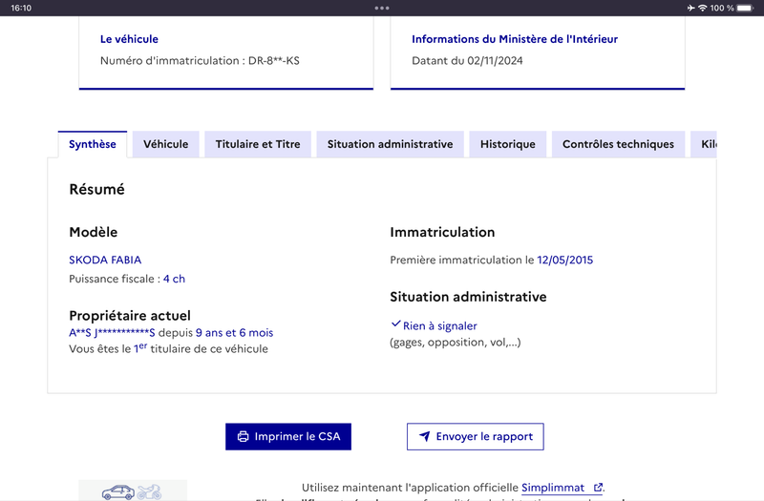
Task: Open the Contrôles techniques tab
Action: tap(618, 144)
